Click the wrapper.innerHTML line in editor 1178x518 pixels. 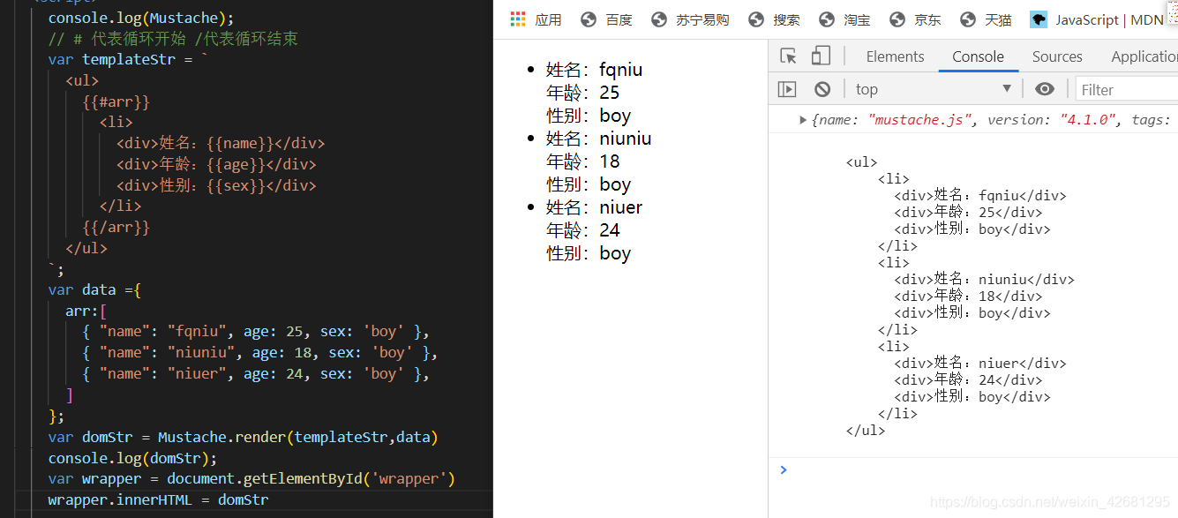coord(158,499)
